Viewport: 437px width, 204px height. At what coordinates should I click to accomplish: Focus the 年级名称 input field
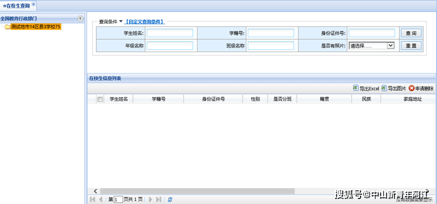point(169,46)
